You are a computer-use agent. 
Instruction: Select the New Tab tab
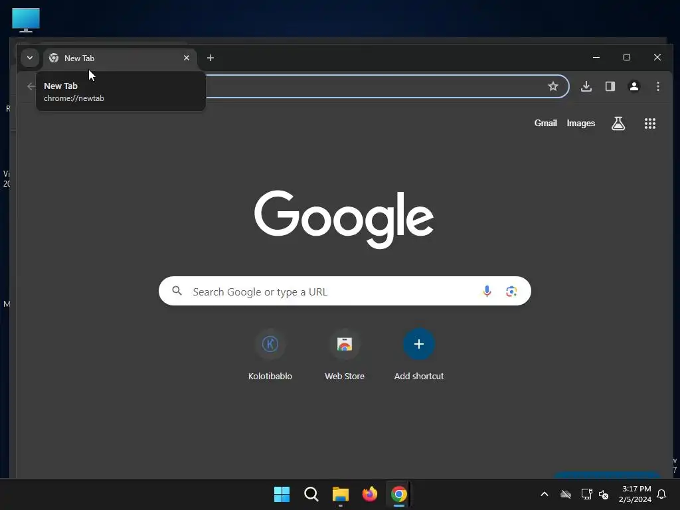pos(120,58)
